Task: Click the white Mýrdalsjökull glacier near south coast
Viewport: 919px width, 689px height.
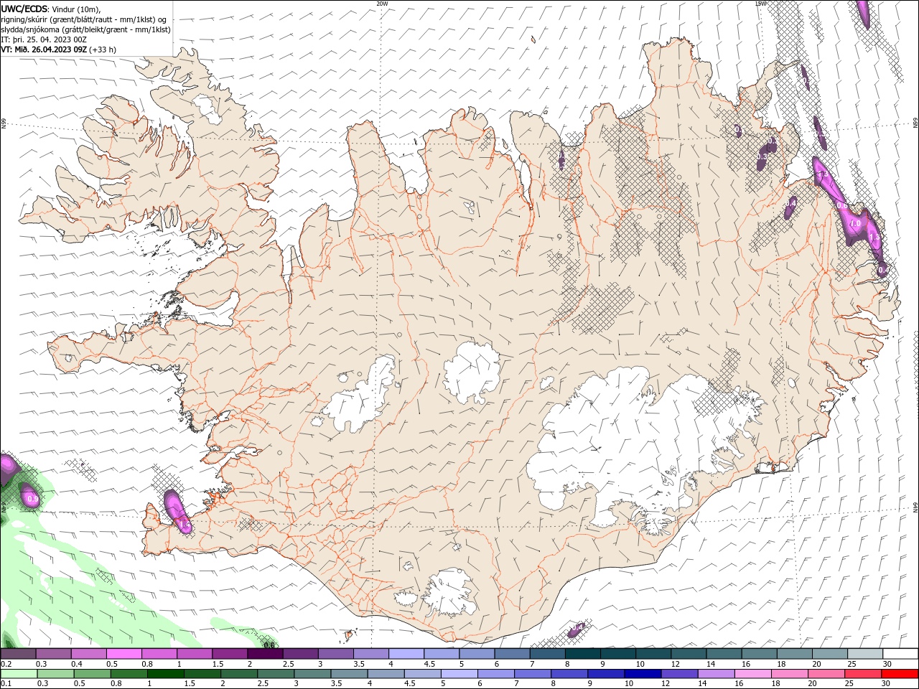Action: coord(450,593)
